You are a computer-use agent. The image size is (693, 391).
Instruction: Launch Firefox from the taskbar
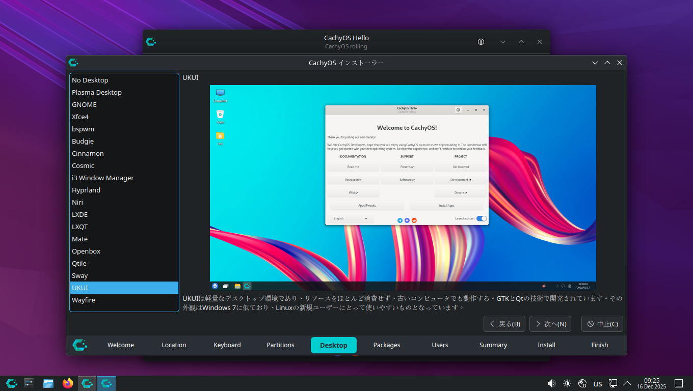click(x=68, y=383)
